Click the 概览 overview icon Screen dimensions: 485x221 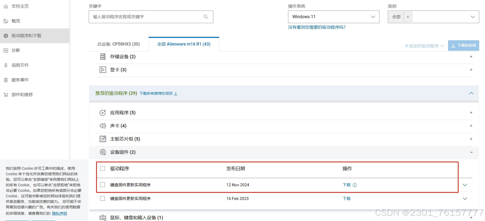pos(6,21)
